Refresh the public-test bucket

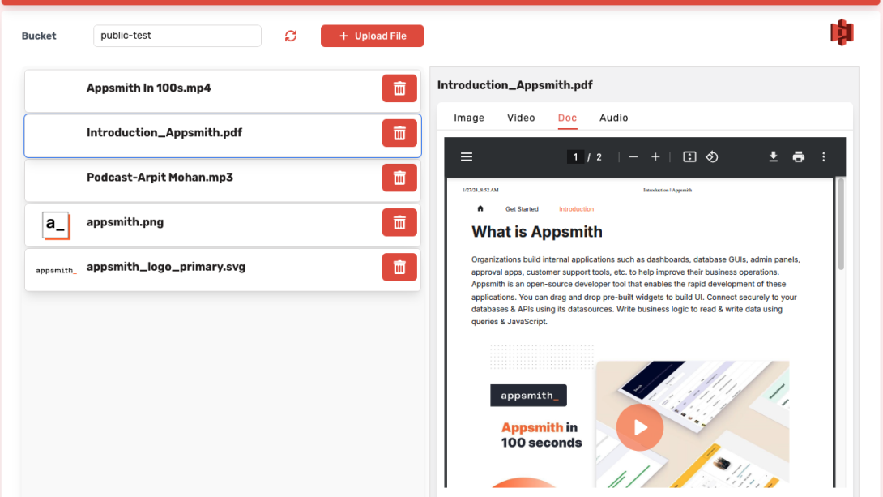tap(290, 36)
